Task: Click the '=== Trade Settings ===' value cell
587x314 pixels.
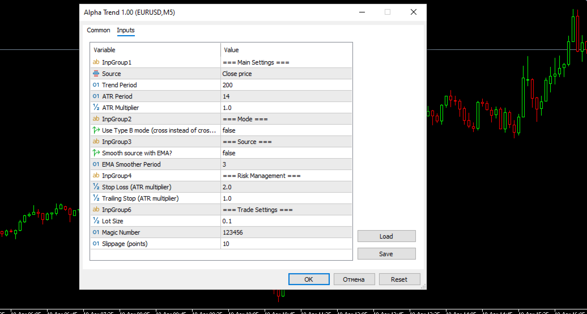Action: point(286,210)
